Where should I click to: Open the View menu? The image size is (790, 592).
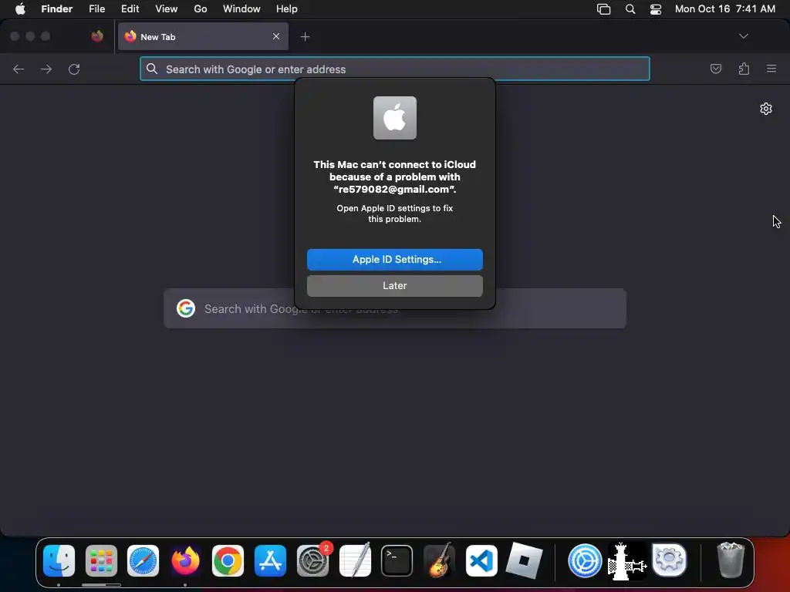pyautogui.click(x=167, y=8)
